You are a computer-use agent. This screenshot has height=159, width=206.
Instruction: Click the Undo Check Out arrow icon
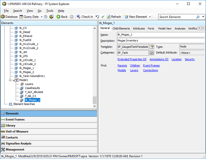pyautogui.click(x=98, y=17)
